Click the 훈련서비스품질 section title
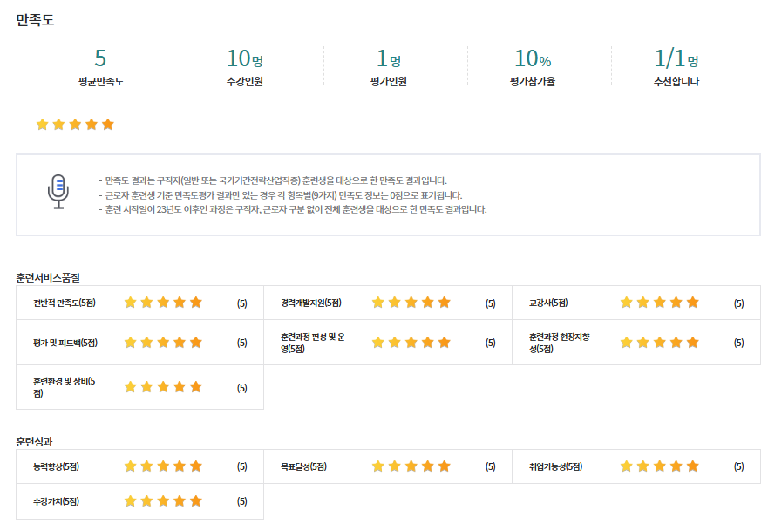The height and width of the screenshot is (531, 768). [x=48, y=277]
